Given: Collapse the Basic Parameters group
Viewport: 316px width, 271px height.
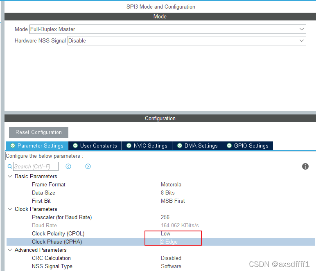Looking at the screenshot, I should 10,176.
